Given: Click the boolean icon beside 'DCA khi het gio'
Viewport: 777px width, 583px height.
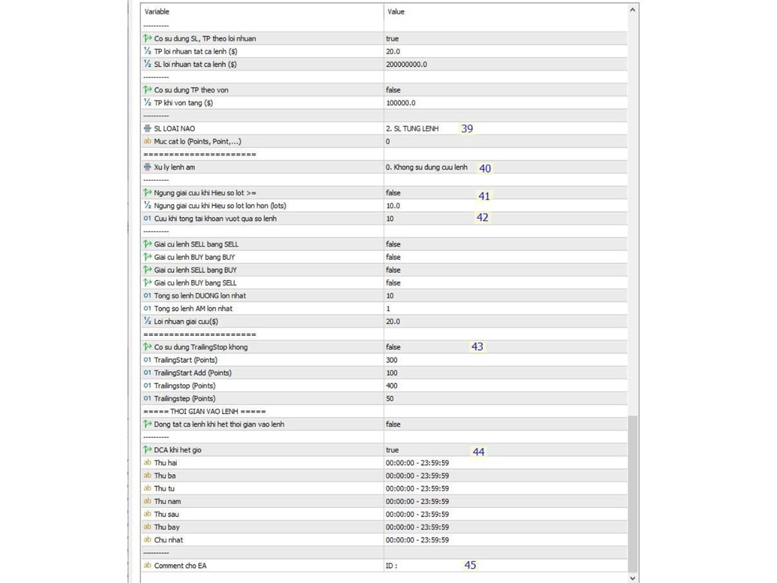Looking at the screenshot, I should [x=148, y=450].
